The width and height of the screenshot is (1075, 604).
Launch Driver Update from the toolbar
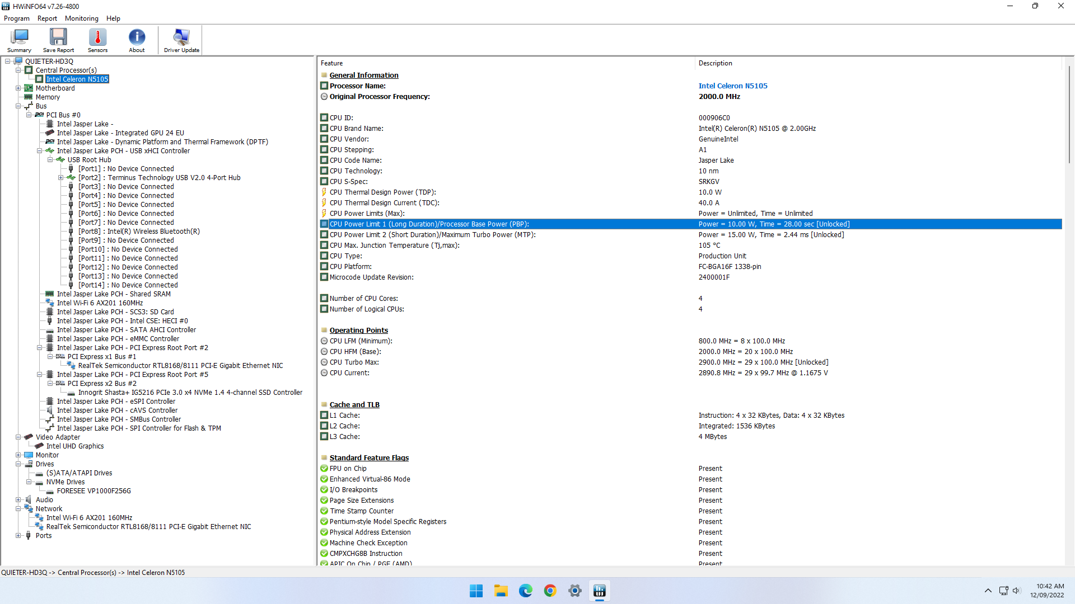pos(181,40)
